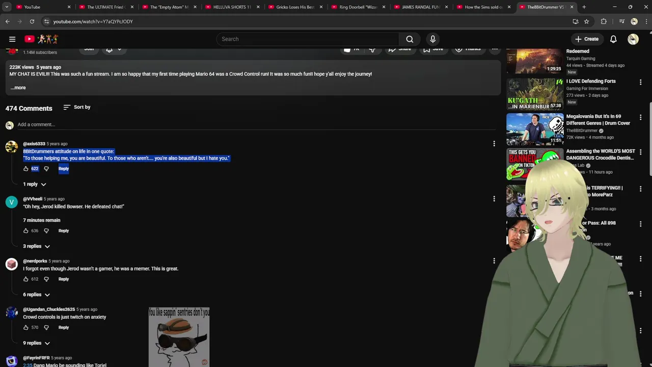Open the Tarquin Gaming channel name
Screen dimensions: 652x367
click(581, 59)
